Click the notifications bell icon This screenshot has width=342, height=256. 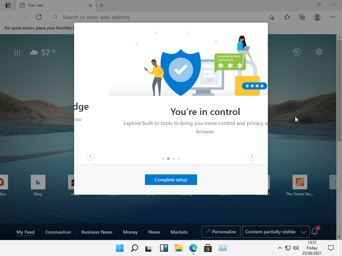pyautogui.click(x=314, y=232)
